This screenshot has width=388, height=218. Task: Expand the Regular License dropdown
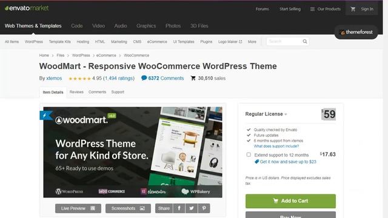pos(266,114)
